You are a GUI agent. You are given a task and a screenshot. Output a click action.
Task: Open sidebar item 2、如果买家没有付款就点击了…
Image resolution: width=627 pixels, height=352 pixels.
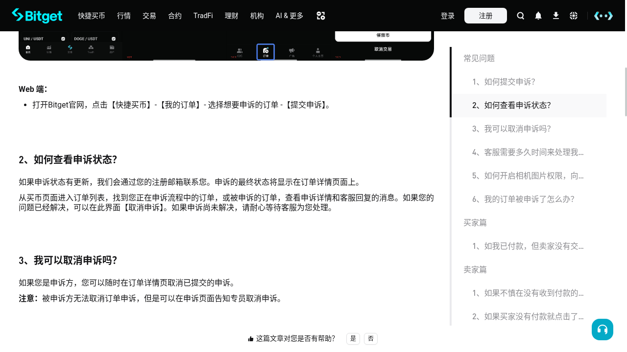528,317
